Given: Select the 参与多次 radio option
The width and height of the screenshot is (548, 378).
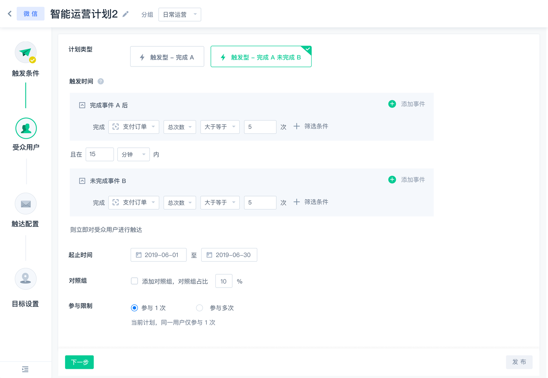Looking at the screenshot, I should 199,308.
